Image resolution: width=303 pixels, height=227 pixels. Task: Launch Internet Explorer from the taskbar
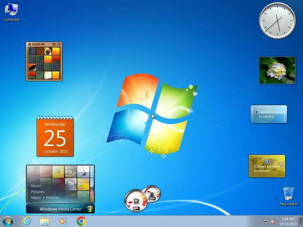(26, 221)
